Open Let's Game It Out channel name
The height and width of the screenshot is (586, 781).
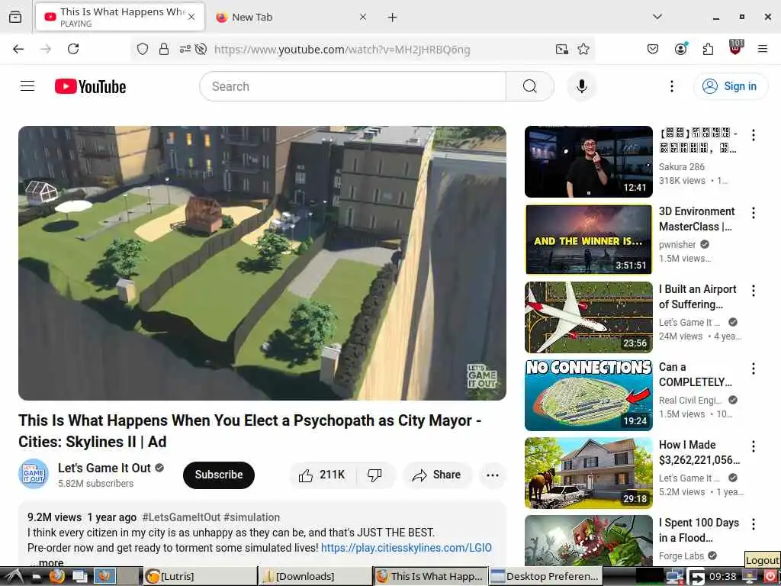pyautogui.click(x=104, y=468)
